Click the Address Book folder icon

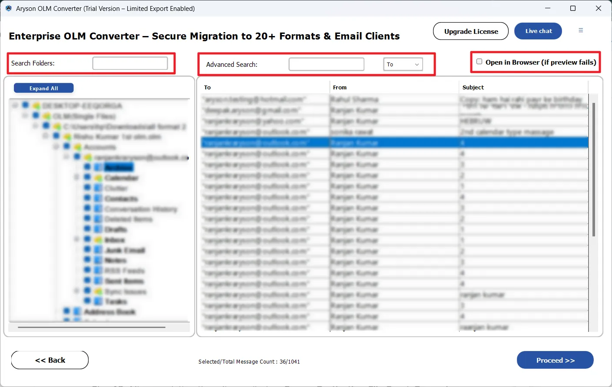point(77,312)
